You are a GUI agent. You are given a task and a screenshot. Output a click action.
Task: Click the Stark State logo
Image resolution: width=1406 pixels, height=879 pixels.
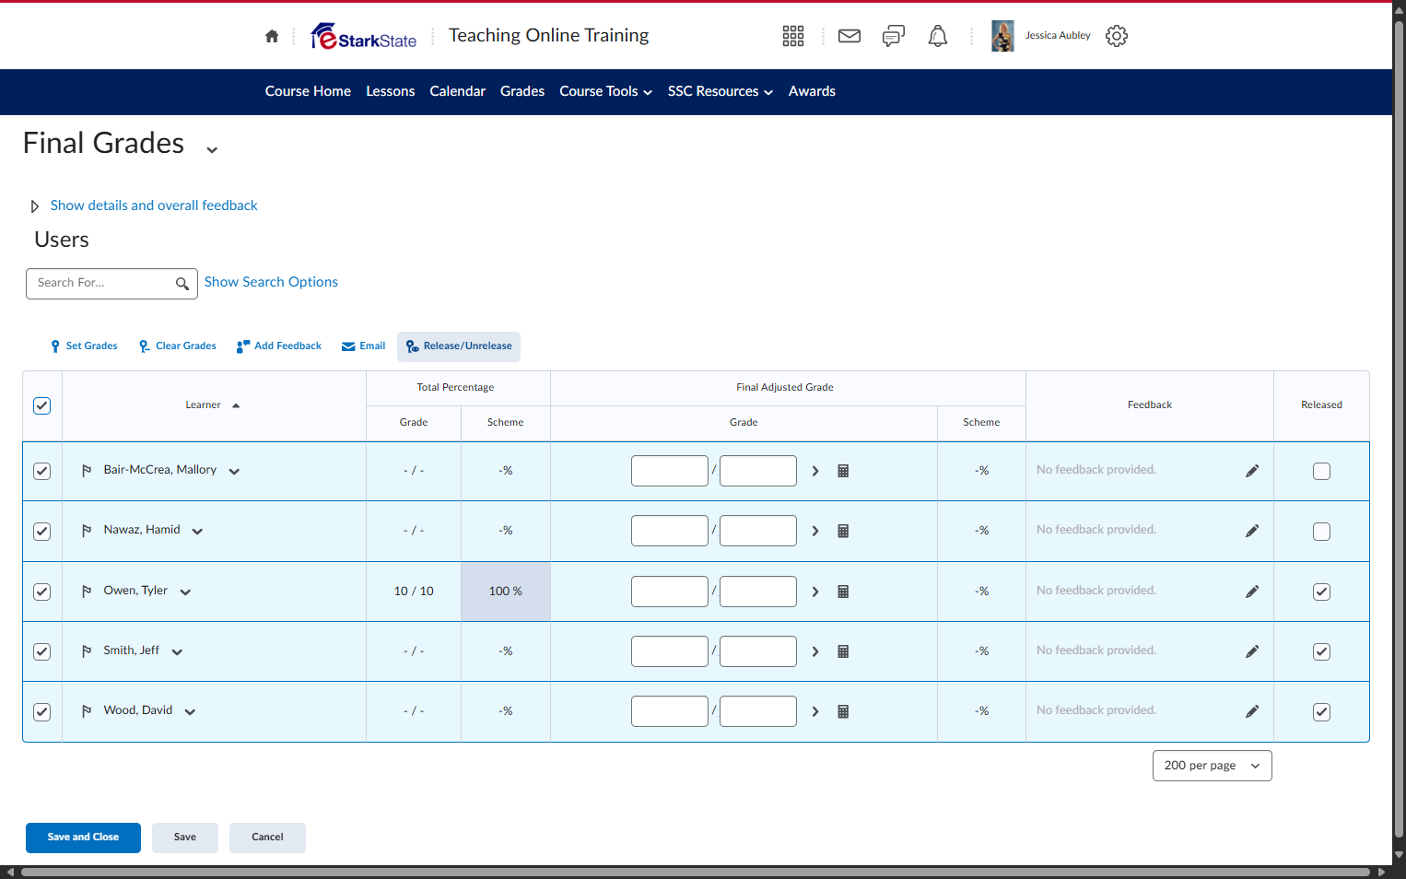click(x=364, y=36)
